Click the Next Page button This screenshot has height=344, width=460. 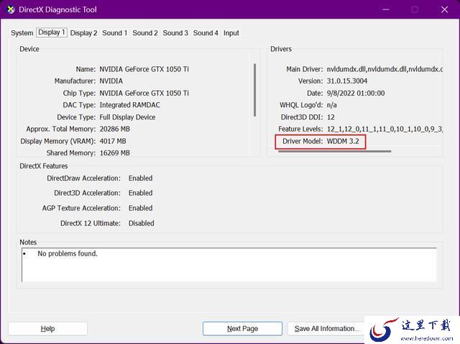click(242, 328)
